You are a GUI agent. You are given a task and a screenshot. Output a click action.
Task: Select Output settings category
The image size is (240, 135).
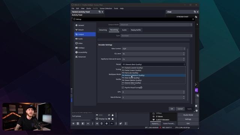[85, 34]
